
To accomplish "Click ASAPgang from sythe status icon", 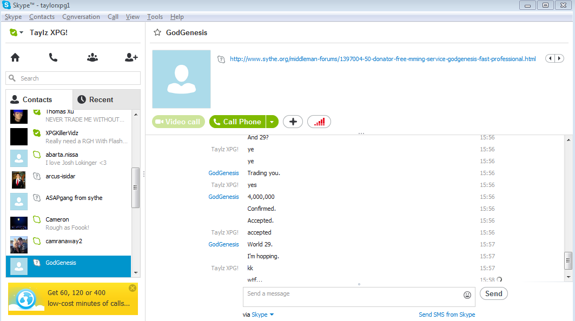I will point(37,198).
